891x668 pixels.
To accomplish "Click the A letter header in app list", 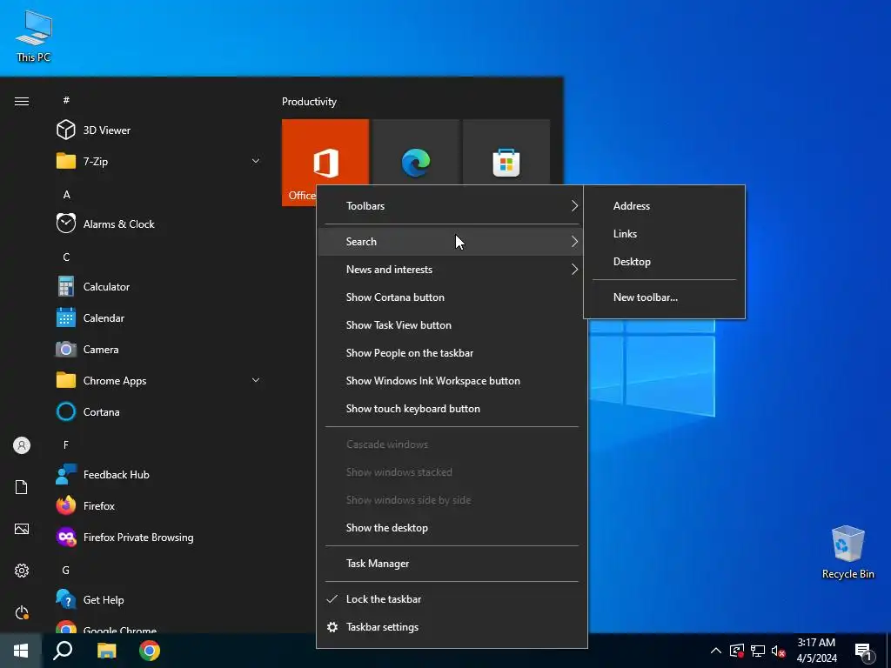I will [x=66, y=194].
